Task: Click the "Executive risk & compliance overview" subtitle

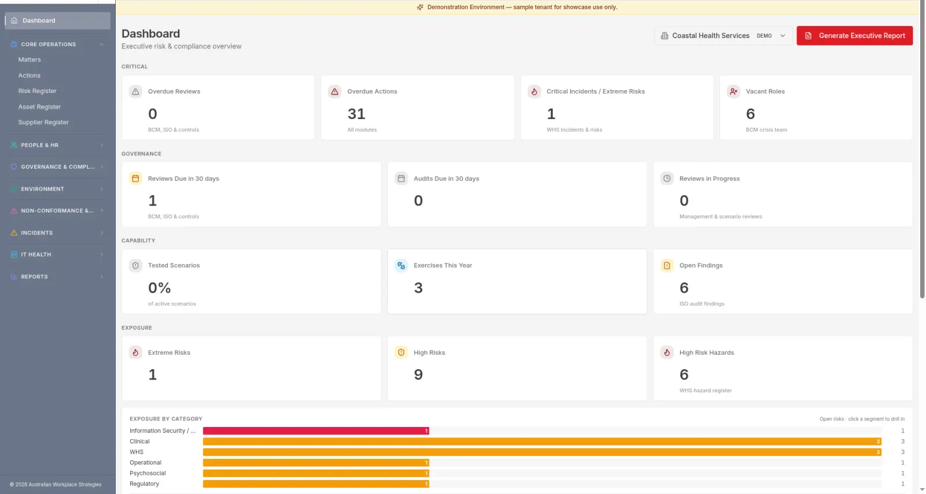Action: [x=181, y=46]
